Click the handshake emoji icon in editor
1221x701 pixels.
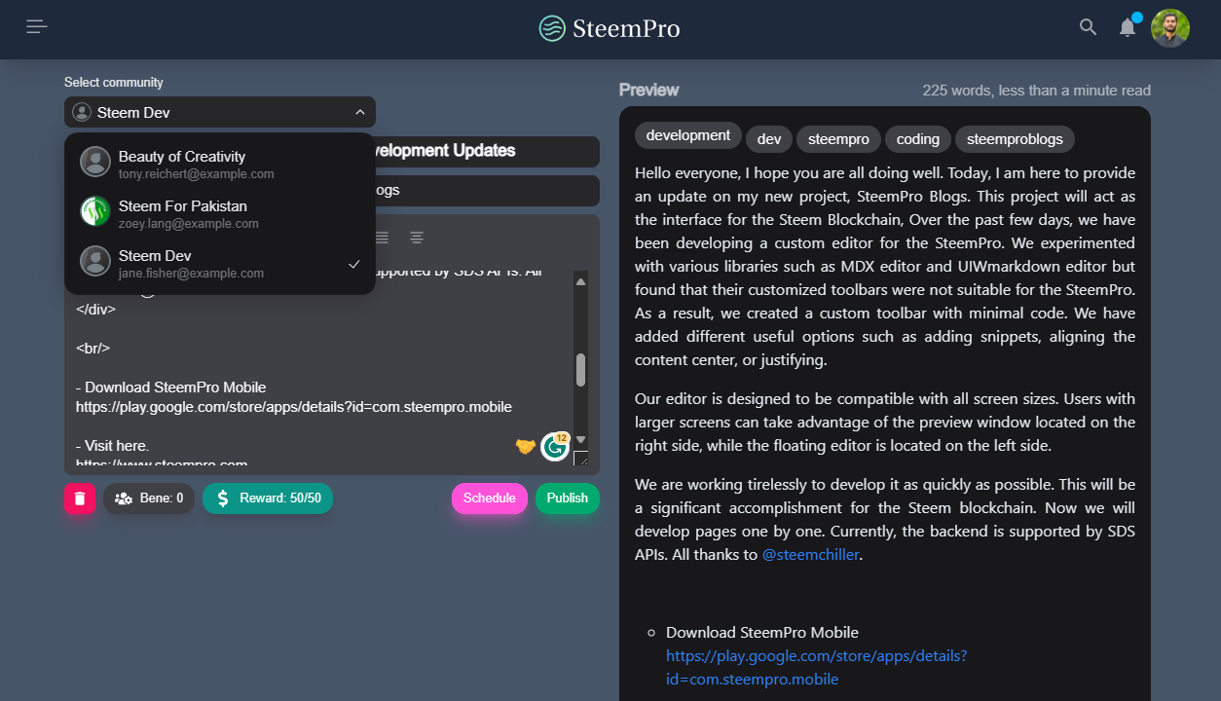click(x=526, y=446)
